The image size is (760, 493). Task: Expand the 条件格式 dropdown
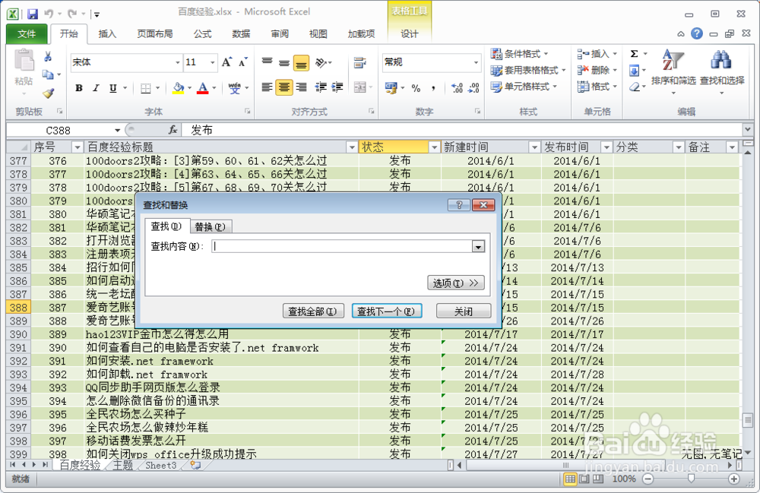click(546, 54)
